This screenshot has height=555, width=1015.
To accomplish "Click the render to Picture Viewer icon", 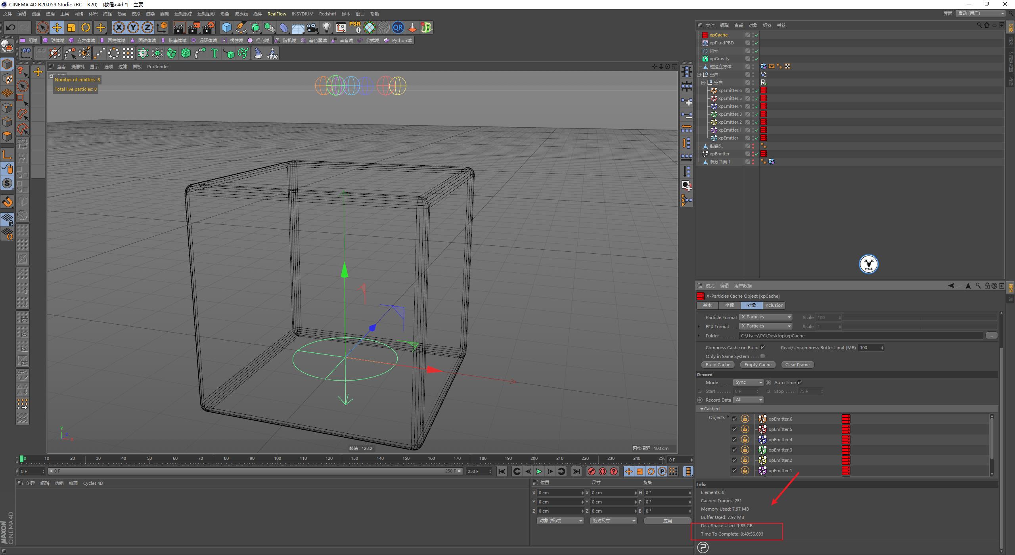I will pyautogui.click(x=194, y=27).
